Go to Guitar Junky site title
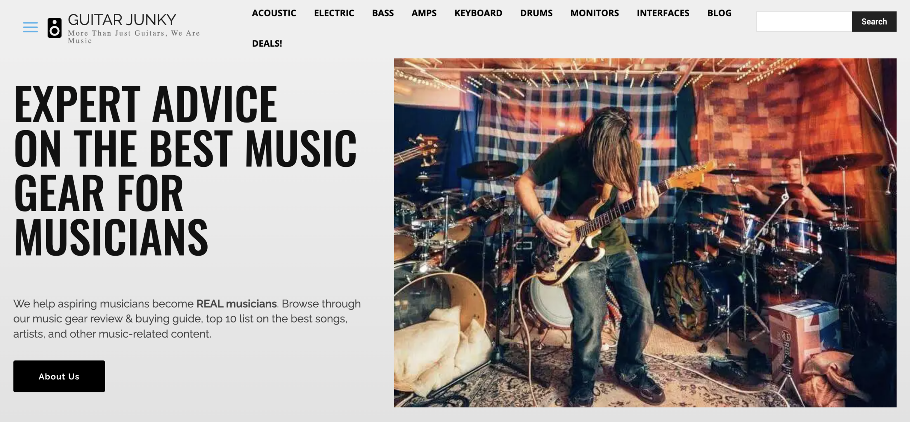The image size is (910, 422). coord(122,20)
